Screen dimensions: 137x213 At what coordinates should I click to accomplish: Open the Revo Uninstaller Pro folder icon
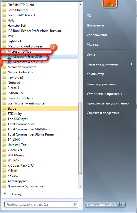pyautogui.click(x=4, y=98)
